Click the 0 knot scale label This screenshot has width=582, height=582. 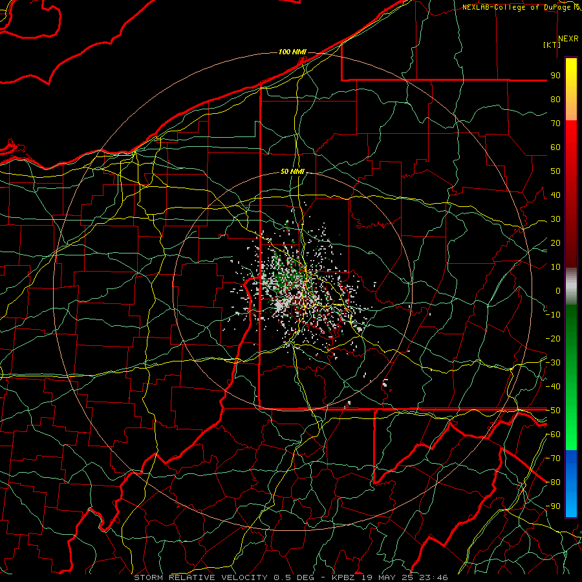(558, 291)
